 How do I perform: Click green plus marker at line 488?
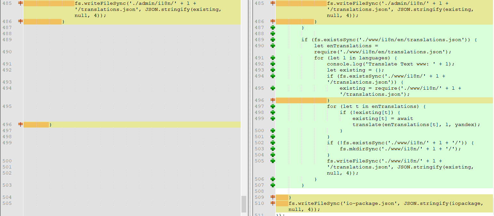click(273, 34)
